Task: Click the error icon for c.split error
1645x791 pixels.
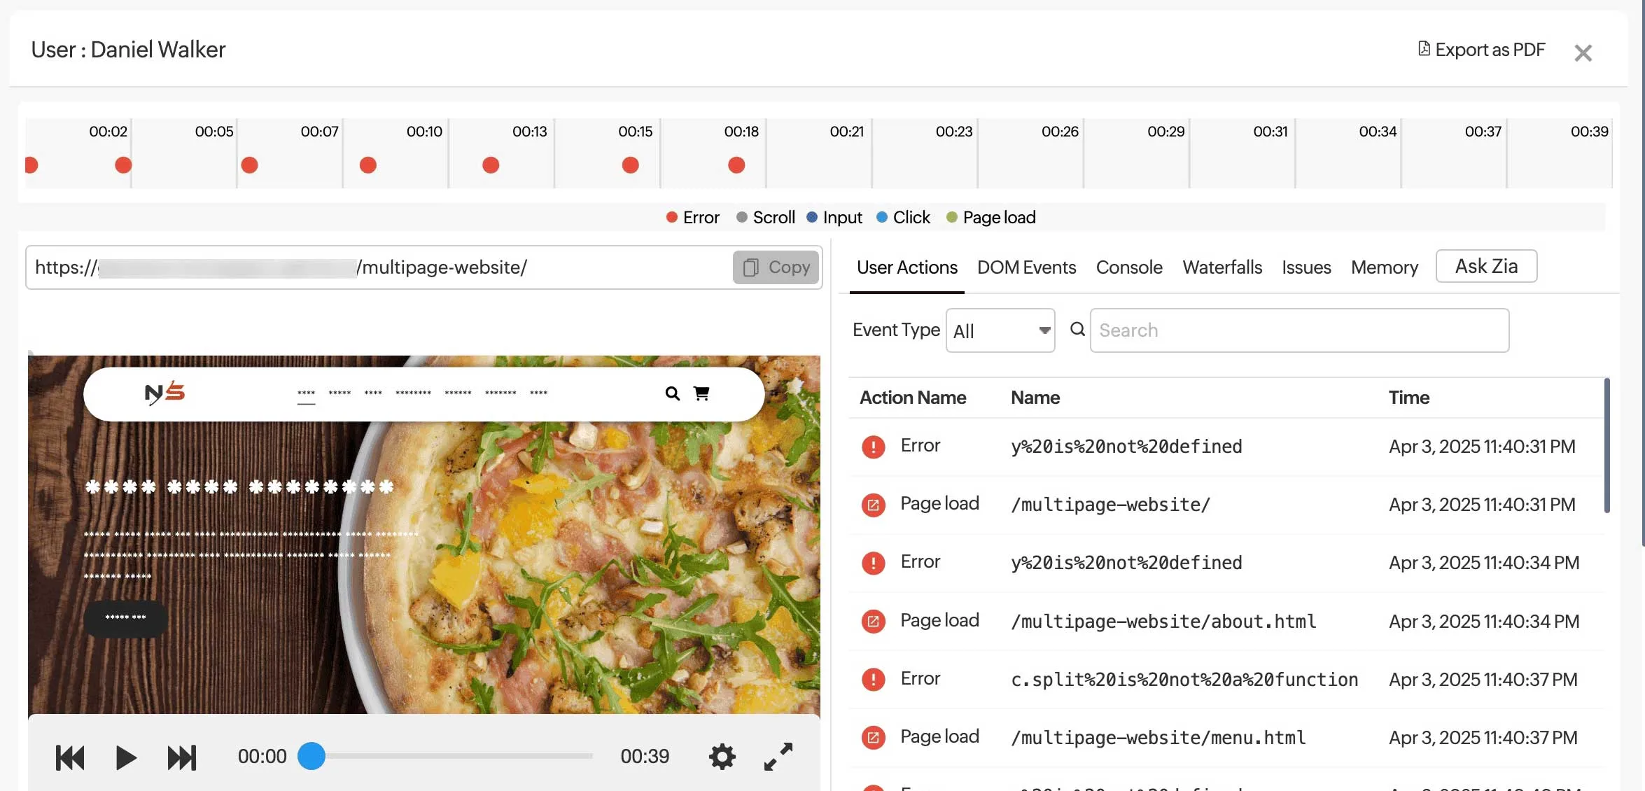Action: [x=873, y=679]
